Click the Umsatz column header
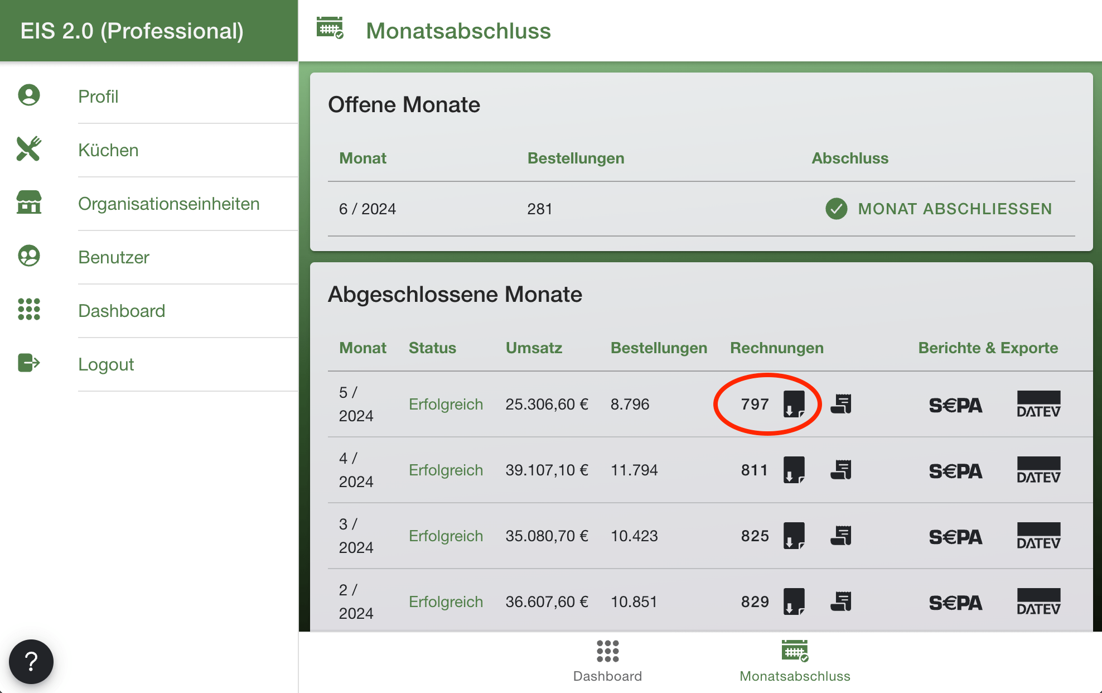 [534, 348]
